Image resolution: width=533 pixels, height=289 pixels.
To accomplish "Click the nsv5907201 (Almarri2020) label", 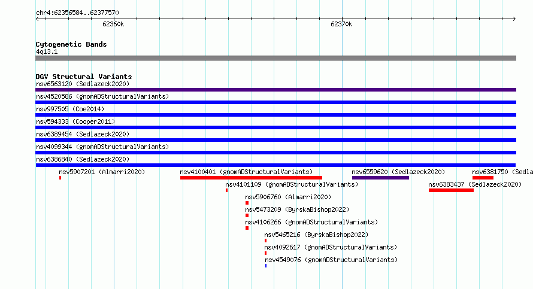I will [102, 172].
